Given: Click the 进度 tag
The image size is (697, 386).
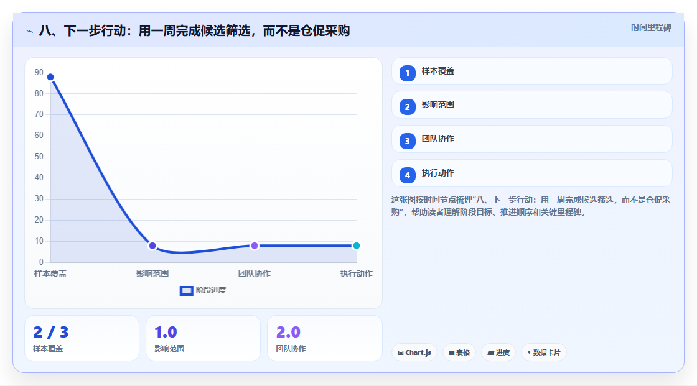Looking at the screenshot, I should (498, 352).
